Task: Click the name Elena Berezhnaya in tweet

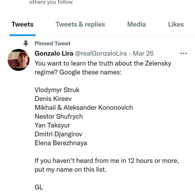Action: tap(61, 143)
